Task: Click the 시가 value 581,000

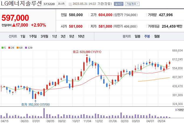Action: coord(76,26)
